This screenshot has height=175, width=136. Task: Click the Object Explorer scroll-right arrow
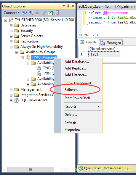click(73, 169)
